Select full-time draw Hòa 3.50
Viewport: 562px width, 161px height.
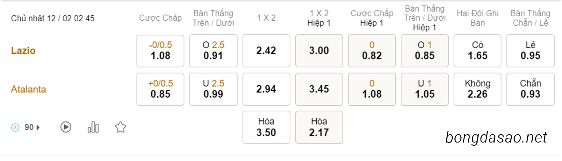pos(266,127)
